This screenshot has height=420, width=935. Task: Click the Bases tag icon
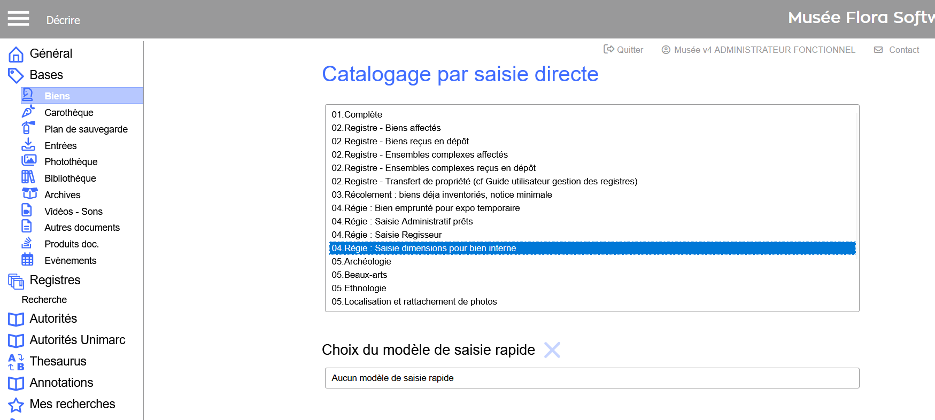[x=16, y=75]
